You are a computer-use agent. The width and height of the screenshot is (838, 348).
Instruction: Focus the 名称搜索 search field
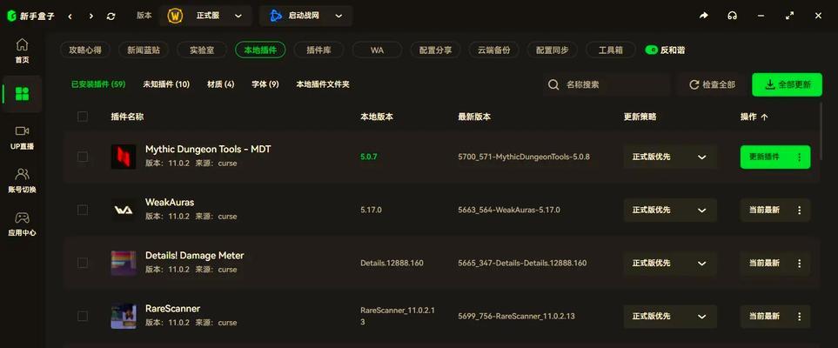pos(607,84)
